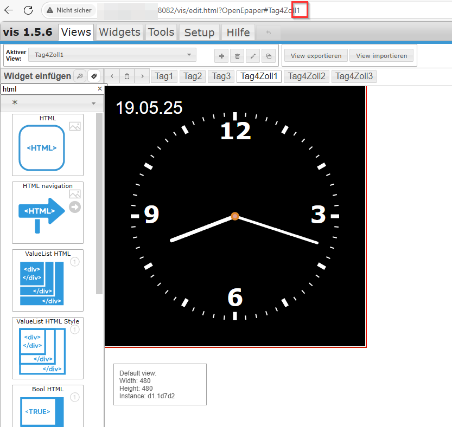This screenshot has width=452, height=427.
Task: Click the number 12 on clock
Action: pos(235,131)
